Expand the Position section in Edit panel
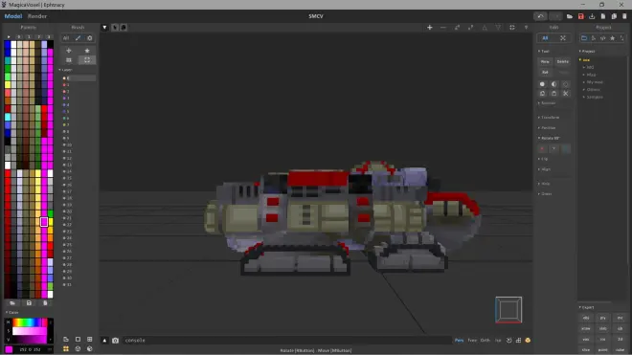 (547, 127)
